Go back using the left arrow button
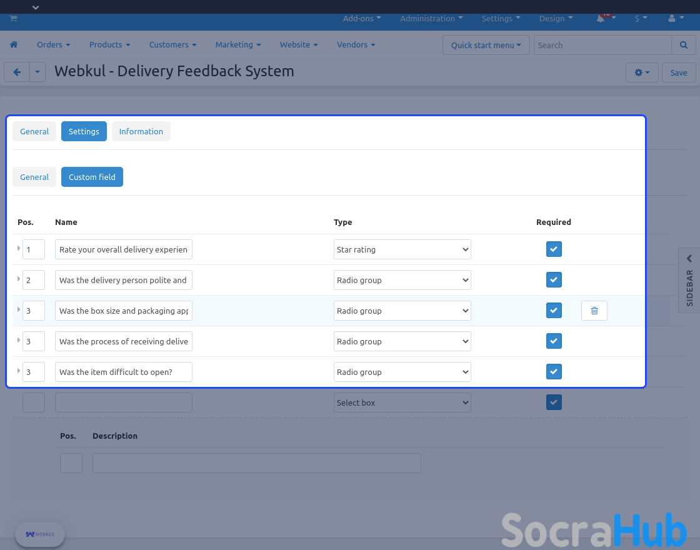The height and width of the screenshot is (550, 700). [x=17, y=72]
